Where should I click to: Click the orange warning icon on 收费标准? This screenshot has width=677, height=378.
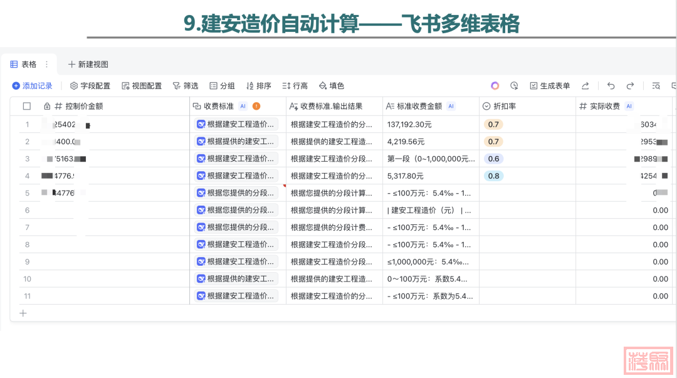click(256, 107)
